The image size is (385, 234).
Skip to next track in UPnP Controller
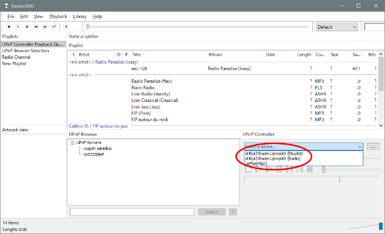pyautogui.click(x=300, y=169)
